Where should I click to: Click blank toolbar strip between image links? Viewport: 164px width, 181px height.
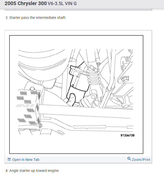click(83, 160)
